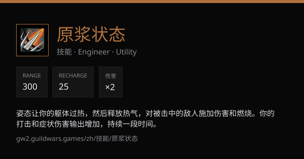Select the Utility skill type label
This screenshot has height=159, width=304.
(x=126, y=52)
